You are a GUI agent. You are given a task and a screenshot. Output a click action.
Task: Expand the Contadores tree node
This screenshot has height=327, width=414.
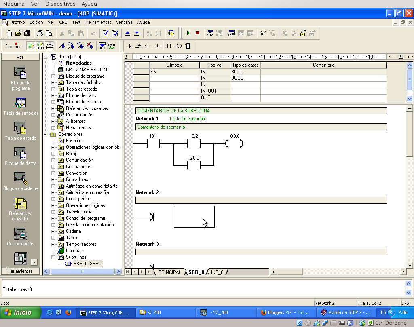(53, 179)
